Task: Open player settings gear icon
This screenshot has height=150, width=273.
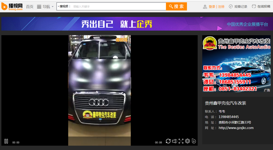Action: [188, 141]
